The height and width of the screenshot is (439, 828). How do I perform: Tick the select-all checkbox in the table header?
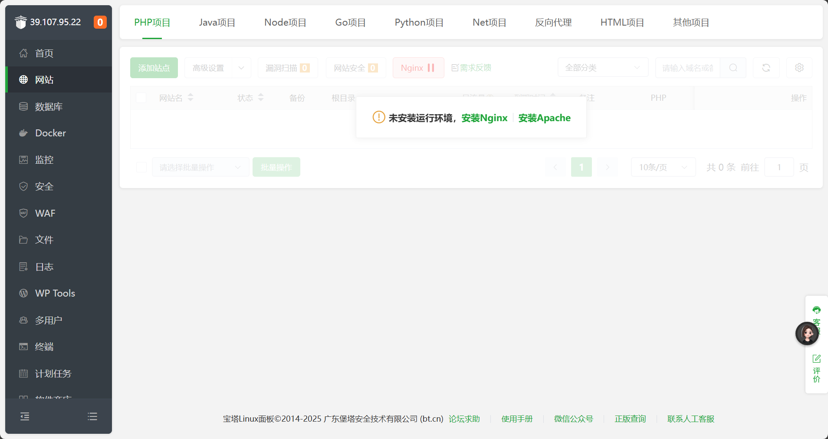pyautogui.click(x=141, y=98)
